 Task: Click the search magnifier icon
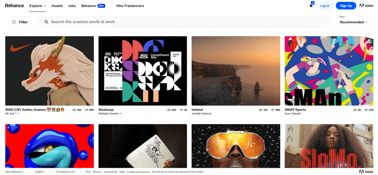46,22
